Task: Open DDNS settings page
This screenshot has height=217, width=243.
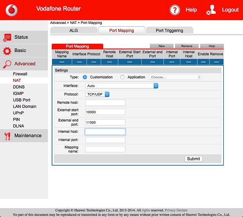Action: pyautogui.click(x=19, y=87)
